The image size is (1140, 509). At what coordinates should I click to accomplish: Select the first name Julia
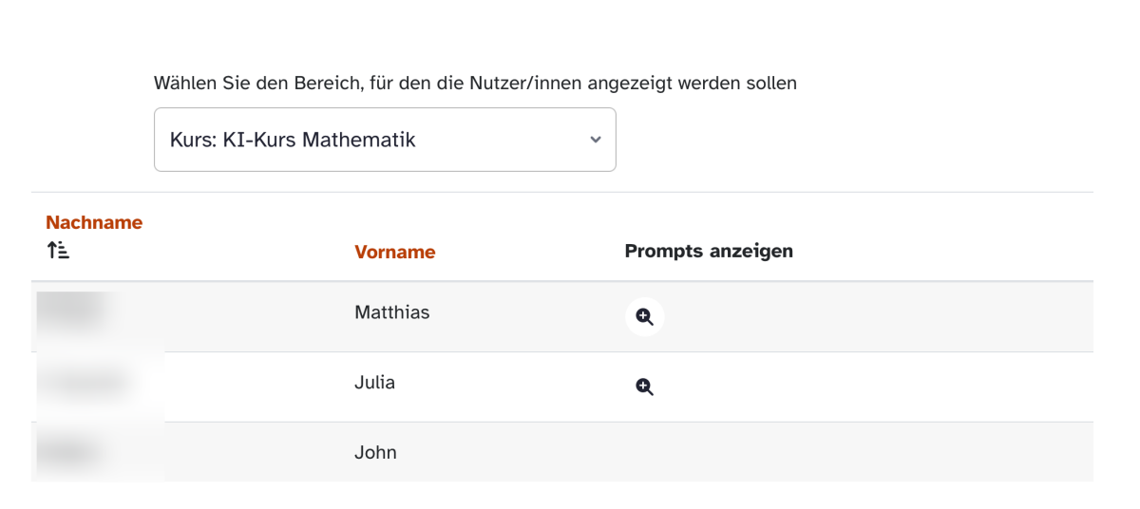(374, 383)
